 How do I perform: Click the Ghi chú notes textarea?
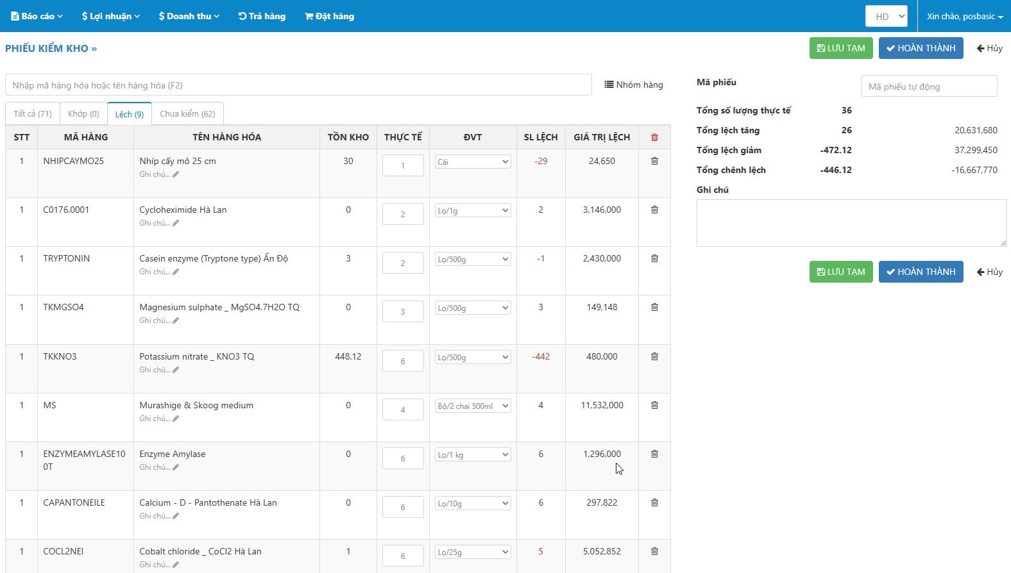tap(851, 223)
